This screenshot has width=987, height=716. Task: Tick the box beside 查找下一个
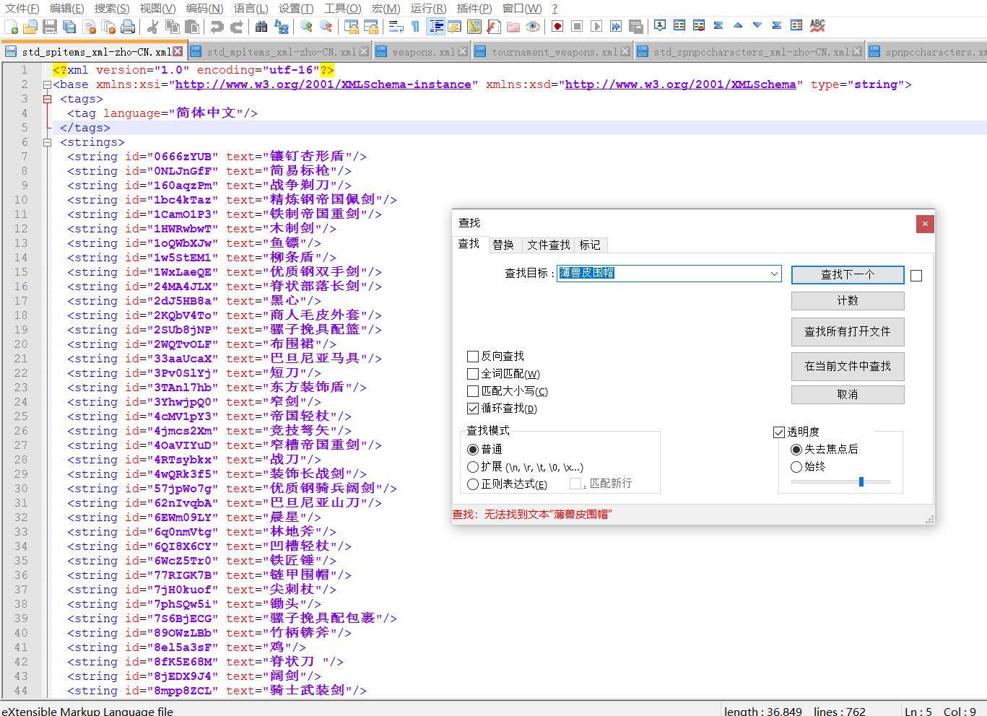tap(916, 276)
